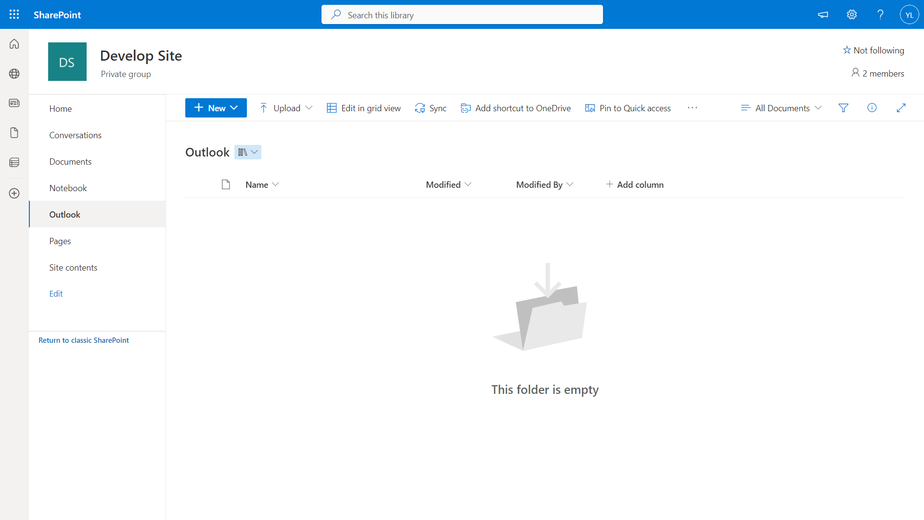Image resolution: width=924 pixels, height=520 pixels.
Task: Click the Outlook library title
Action: [x=207, y=152]
